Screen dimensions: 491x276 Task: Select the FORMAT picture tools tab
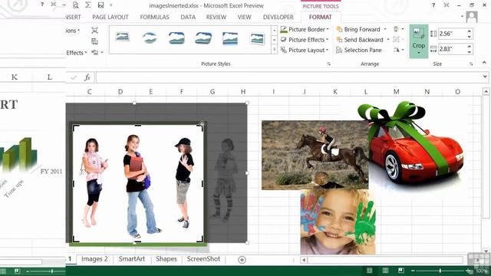click(x=320, y=17)
